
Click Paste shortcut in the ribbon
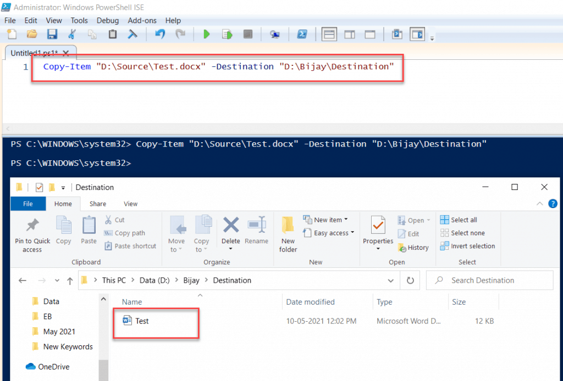coord(131,246)
